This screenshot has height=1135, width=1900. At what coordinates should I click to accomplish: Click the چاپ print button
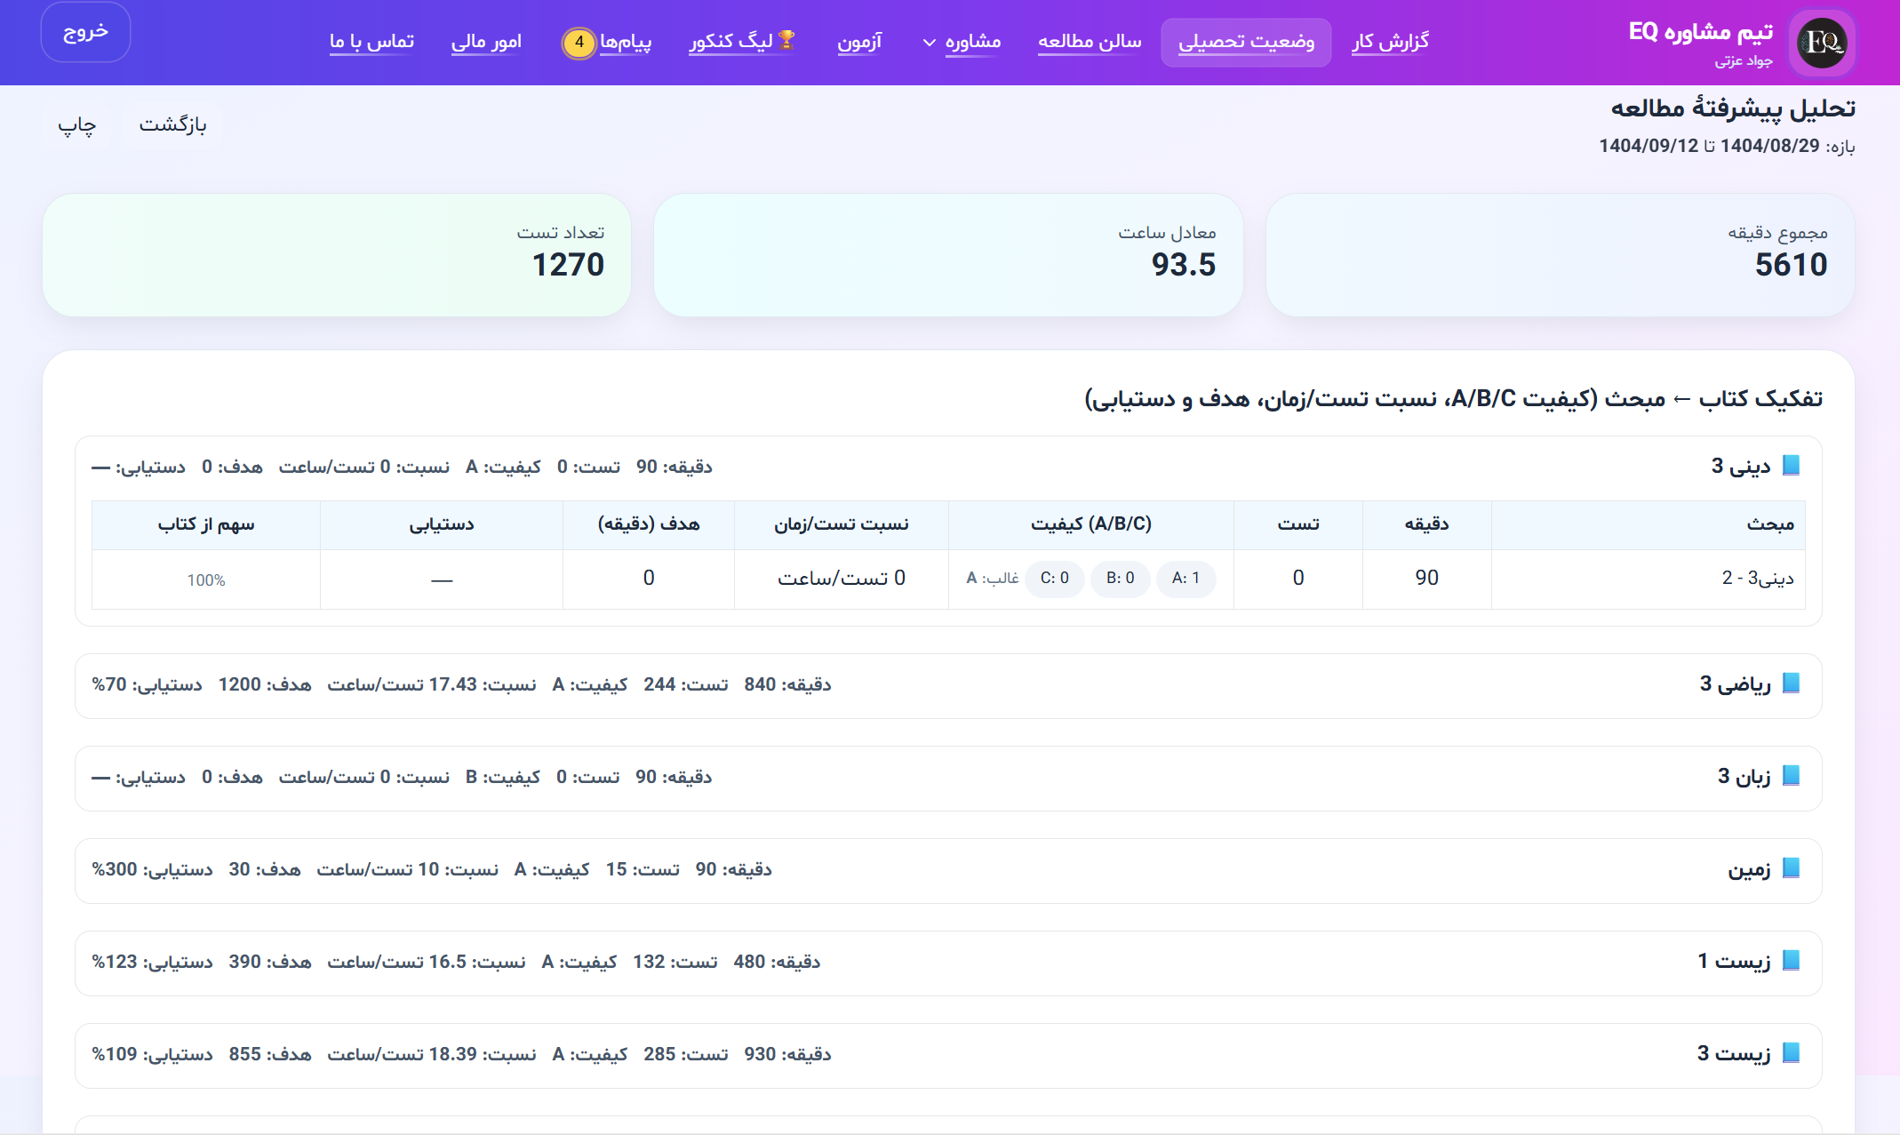click(x=76, y=126)
